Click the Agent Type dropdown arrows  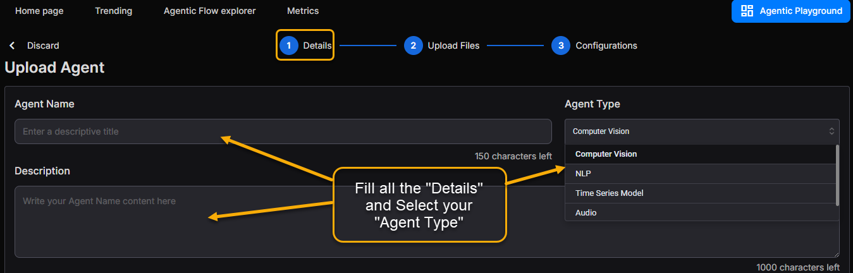pyautogui.click(x=832, y=131)
